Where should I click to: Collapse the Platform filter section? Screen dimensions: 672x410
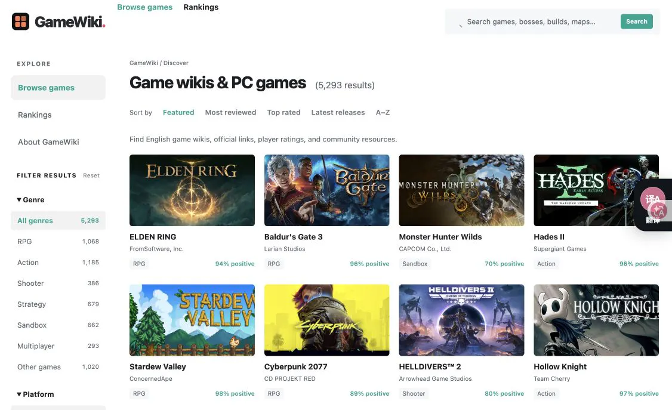(x=35, y=394)
